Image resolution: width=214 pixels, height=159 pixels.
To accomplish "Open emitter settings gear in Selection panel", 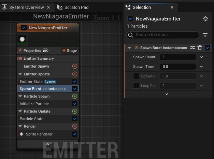I will (x=205, y=19).
